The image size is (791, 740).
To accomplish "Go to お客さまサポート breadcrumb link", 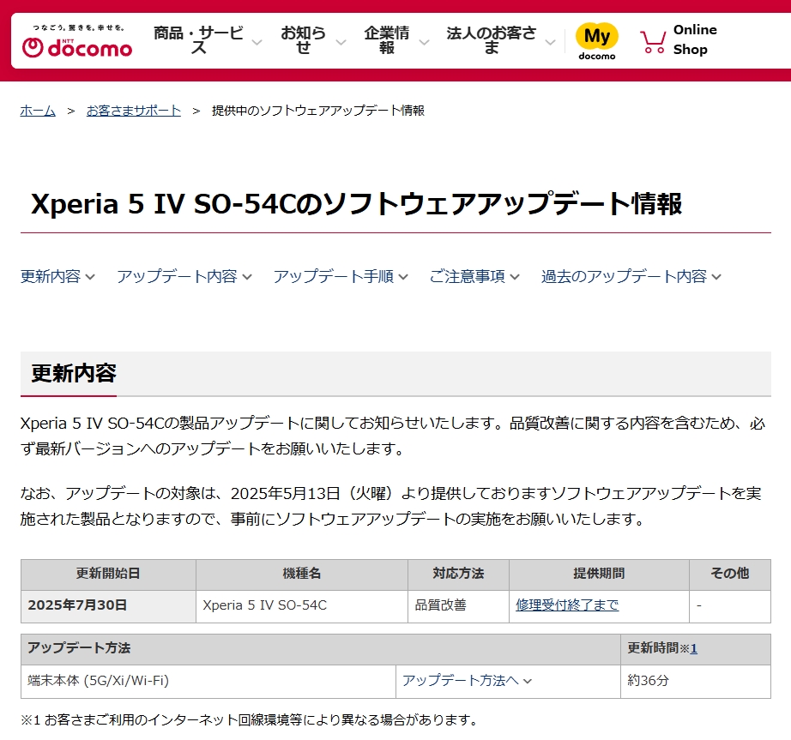I will tap(134, 111).
